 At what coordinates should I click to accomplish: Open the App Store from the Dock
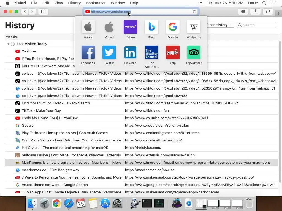(x=105, y=204)
